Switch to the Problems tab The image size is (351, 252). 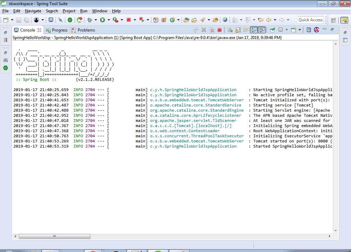tap(86, 30)
